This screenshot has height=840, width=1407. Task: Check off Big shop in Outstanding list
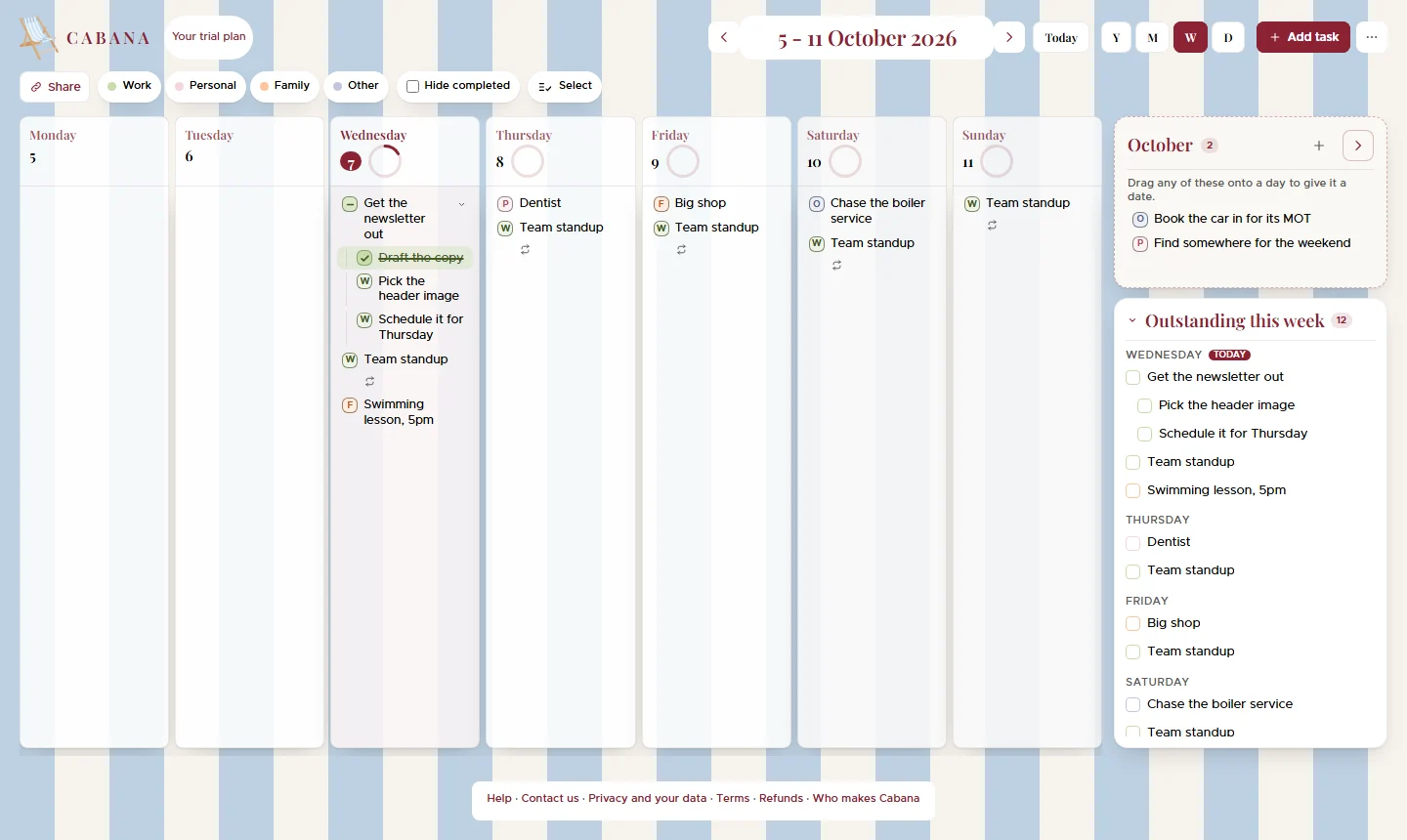pyautogui.click(x=1133, y=623)
